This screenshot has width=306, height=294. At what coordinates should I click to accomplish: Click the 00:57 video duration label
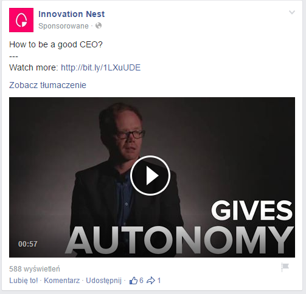click(28, 244)
